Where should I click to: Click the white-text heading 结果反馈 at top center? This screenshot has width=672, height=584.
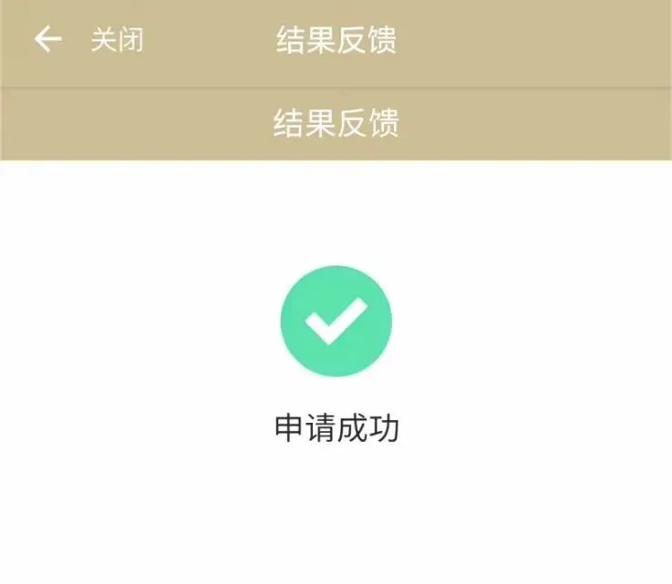tap(336, 40)
